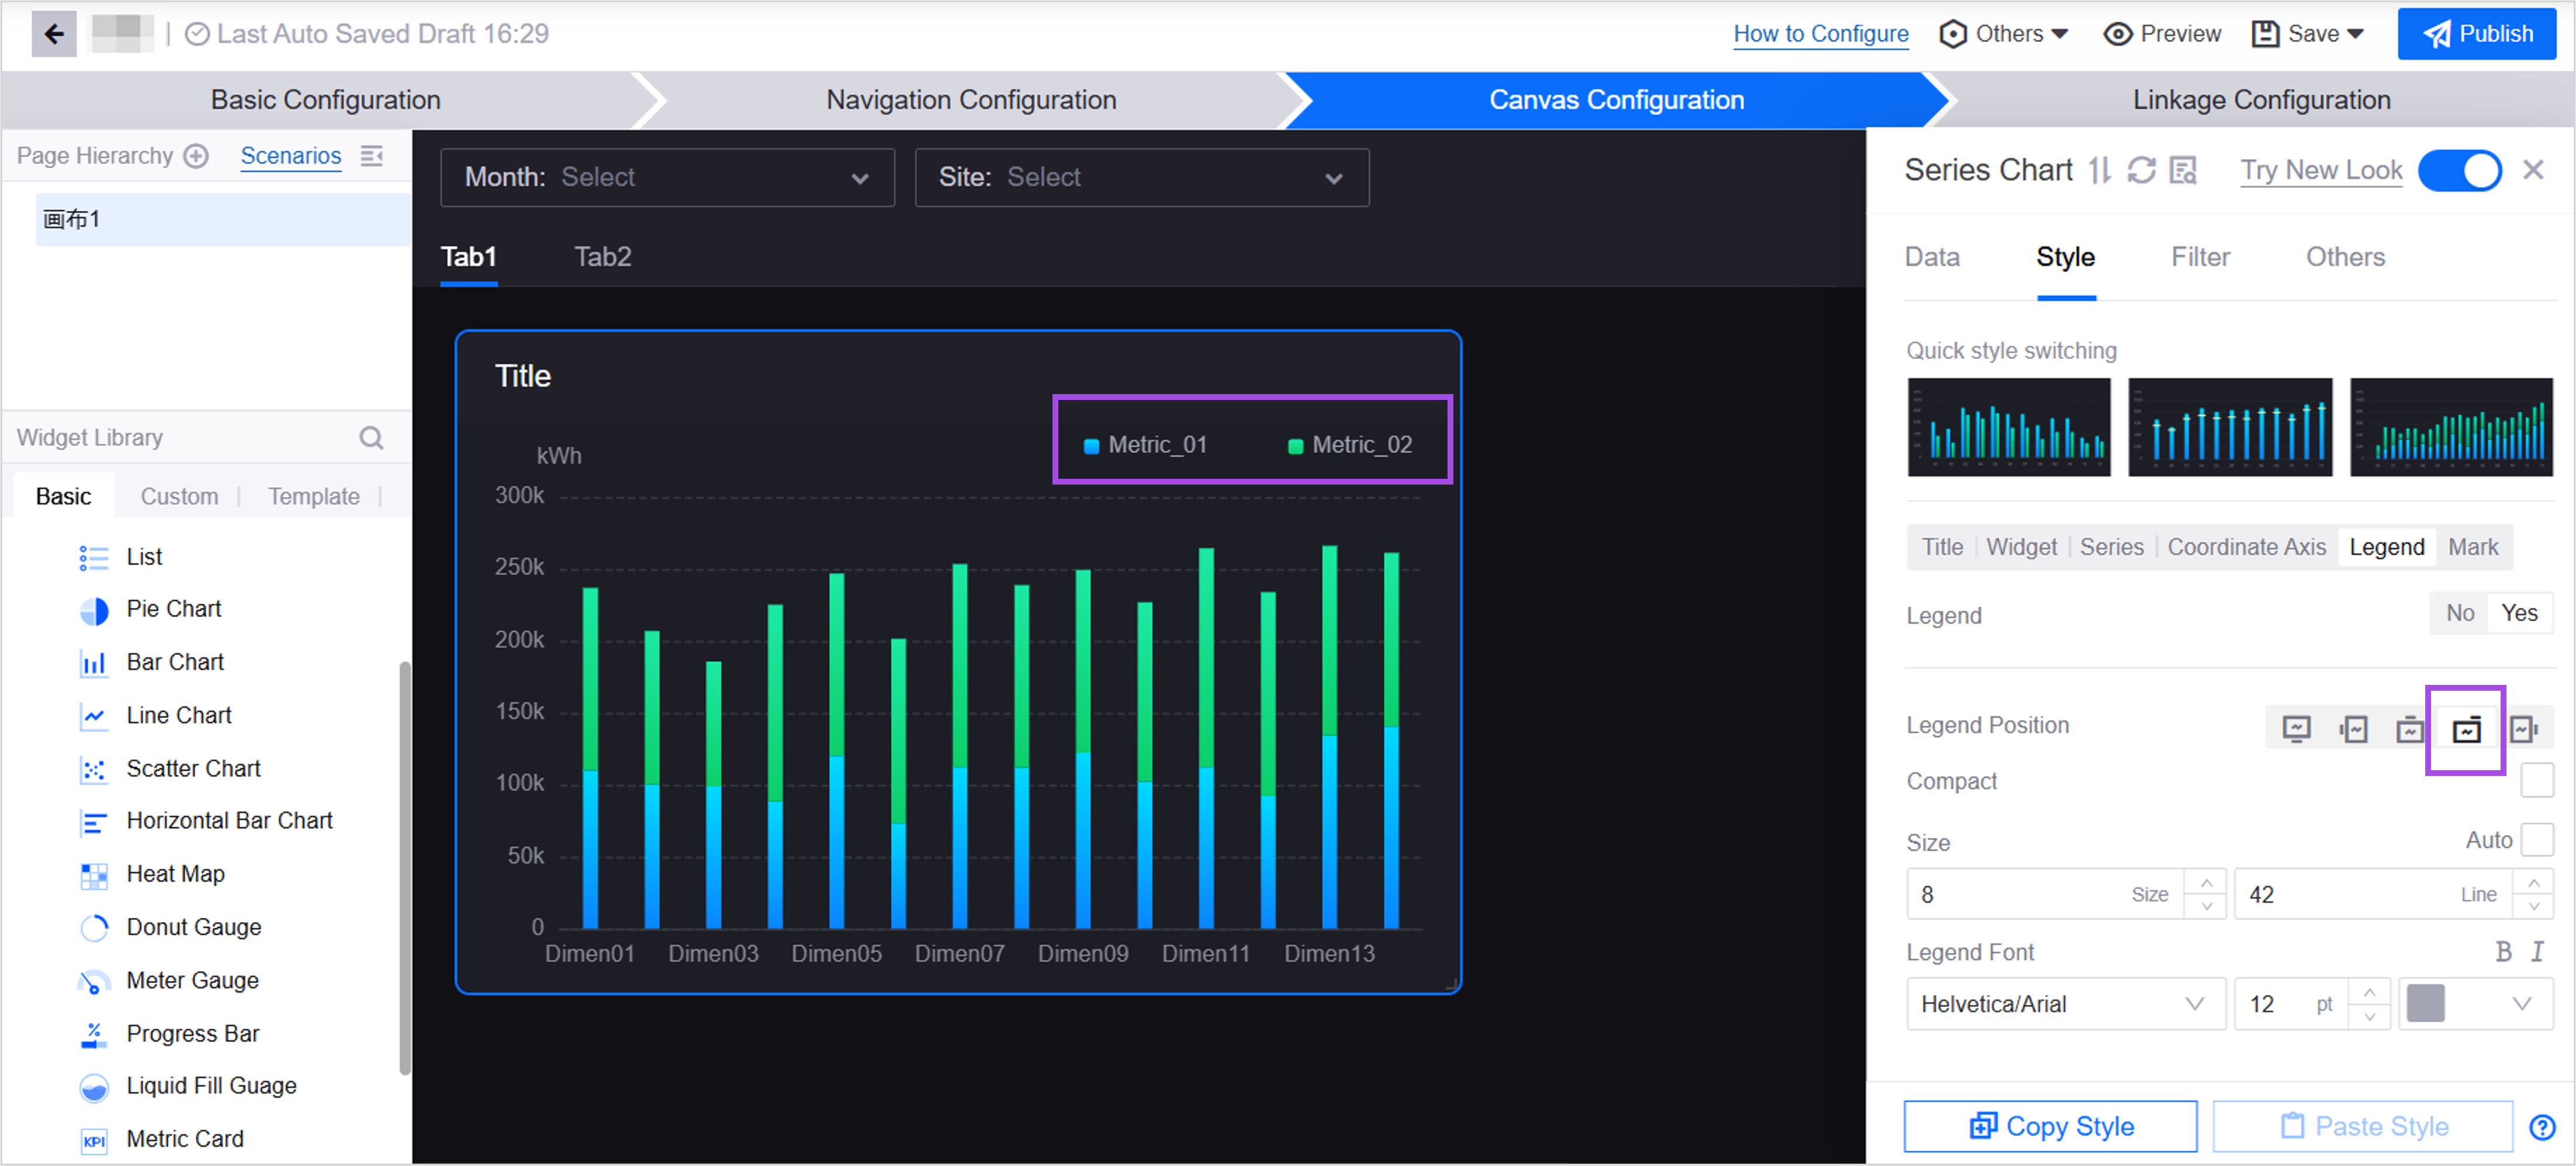Click the back arrow icon

pyautogui.click(x=54, y=34)
